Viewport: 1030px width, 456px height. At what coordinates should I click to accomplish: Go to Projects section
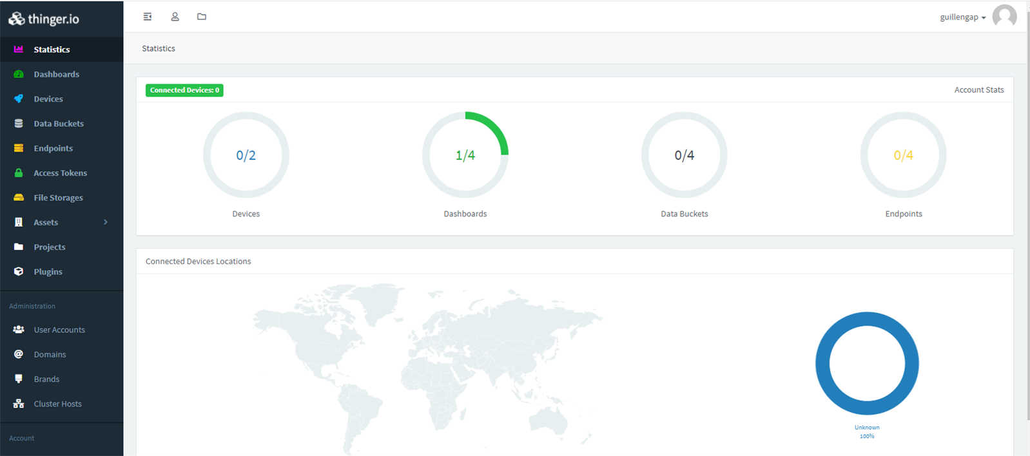[50, 247]
